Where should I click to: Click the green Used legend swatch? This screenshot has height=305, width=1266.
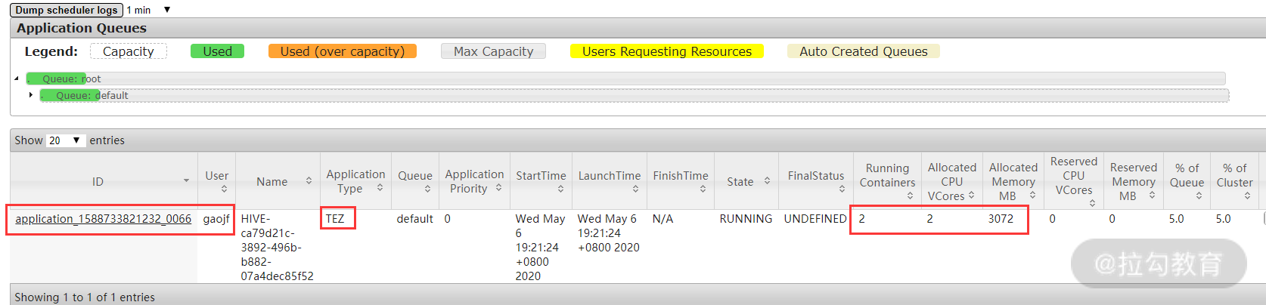pyautogui.click(x=217, y=51)
